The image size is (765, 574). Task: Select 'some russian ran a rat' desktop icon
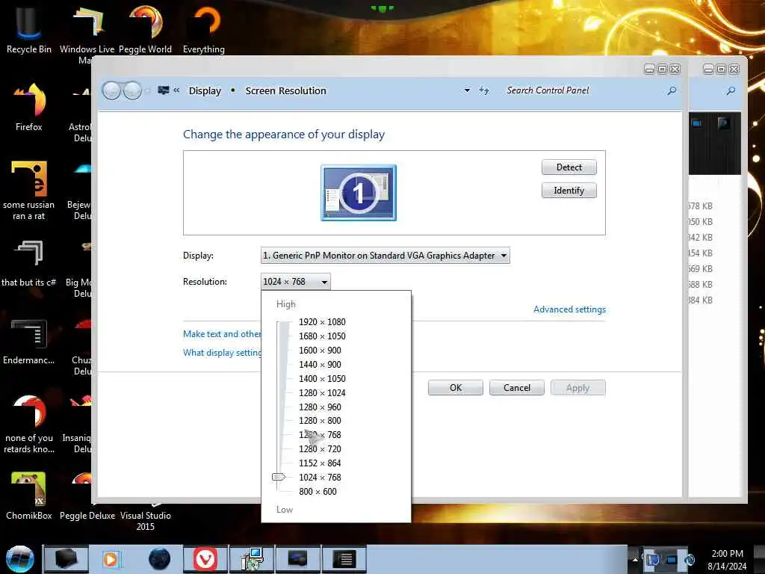click(x=29, y=191)
